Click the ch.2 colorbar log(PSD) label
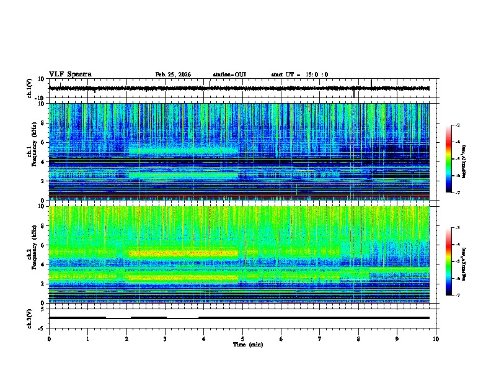 464,265
